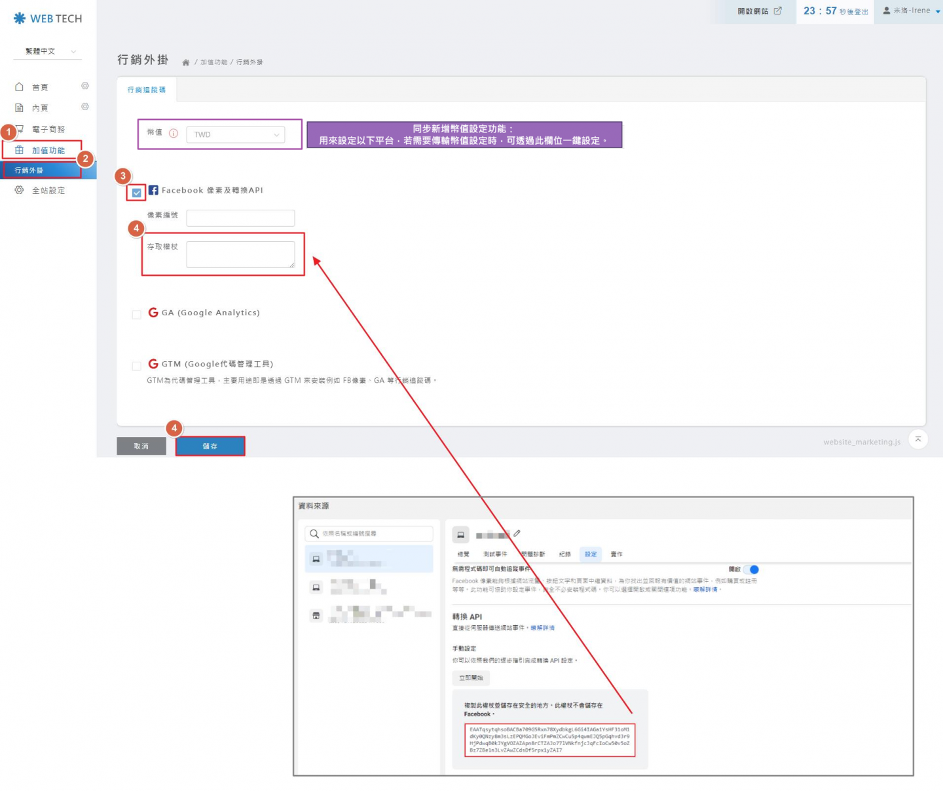Open the TWD currency dropdown
The height and width of the screenshot is (791, 943).
[x=236, y=134]
